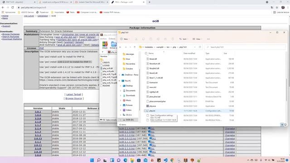Image resolution: width=290 pixels, height=163 pixels.
Task: Open the Noviembre folder in navigation pane
Action: pos(129,64)
